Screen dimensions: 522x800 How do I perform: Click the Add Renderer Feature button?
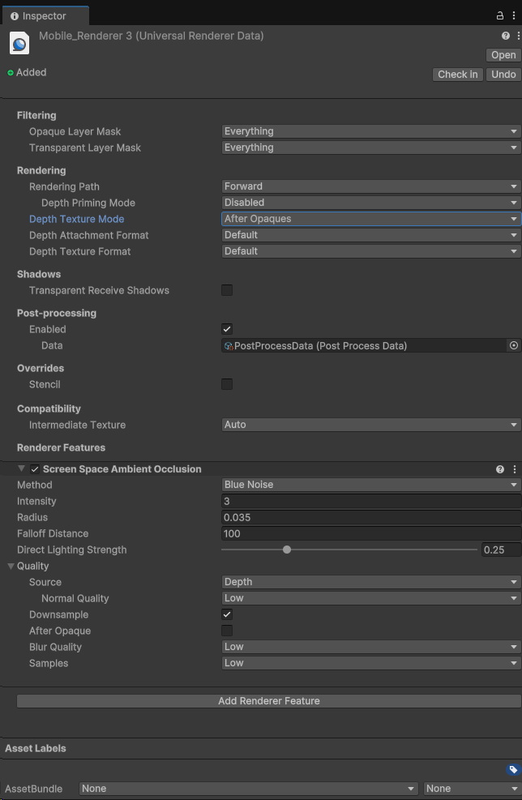[268, 700]
